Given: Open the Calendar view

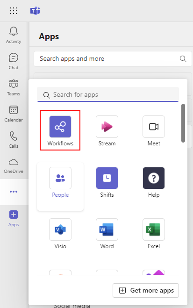Looking at the screenshot, I should (14, 114).
